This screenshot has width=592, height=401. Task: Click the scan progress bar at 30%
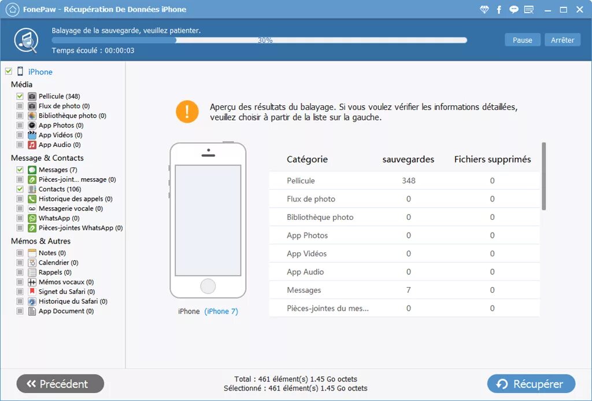(260, 40)
